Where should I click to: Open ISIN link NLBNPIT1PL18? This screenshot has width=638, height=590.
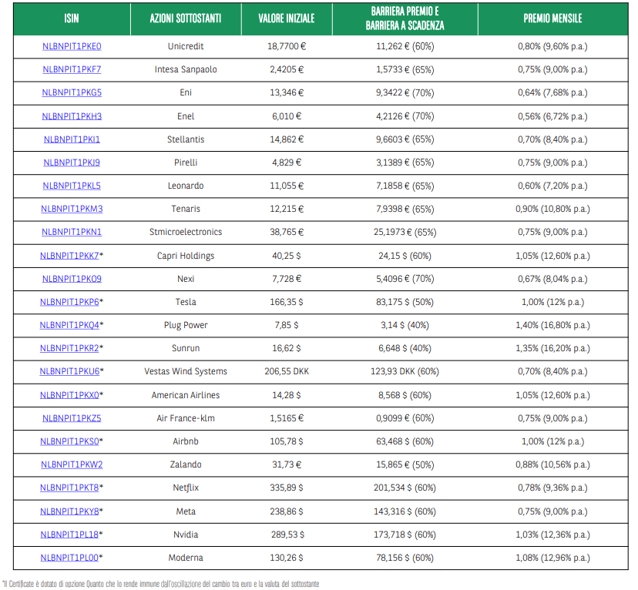(x=69, y=535)
